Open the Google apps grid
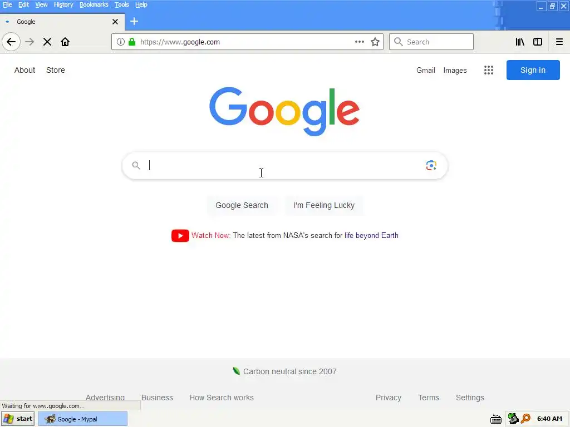 click(489, 70)
